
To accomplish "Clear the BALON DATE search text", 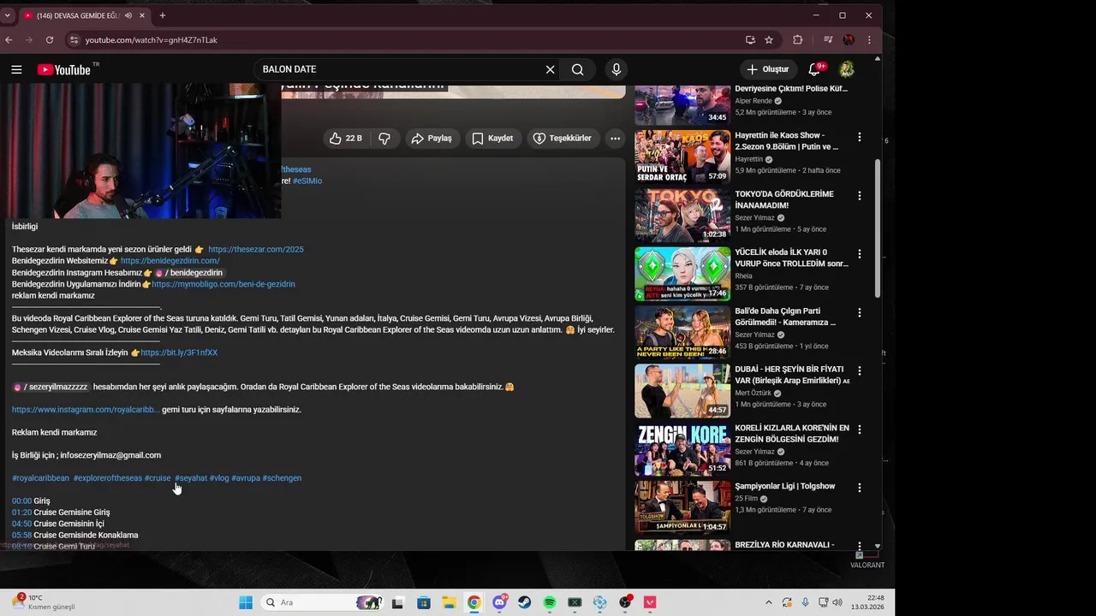I will pyautogui.click(x=550, y=69).
